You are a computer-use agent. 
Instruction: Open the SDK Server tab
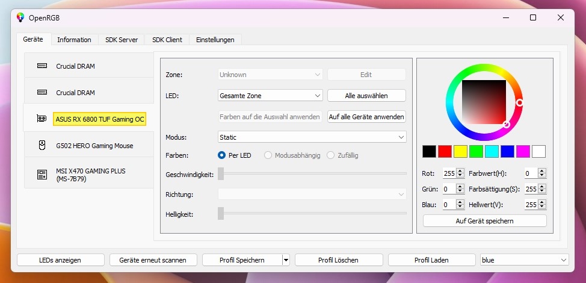coord(122,40)
